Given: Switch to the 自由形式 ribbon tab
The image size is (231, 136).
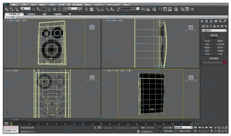Looking at the screenshot, I should tap(31, 14).
